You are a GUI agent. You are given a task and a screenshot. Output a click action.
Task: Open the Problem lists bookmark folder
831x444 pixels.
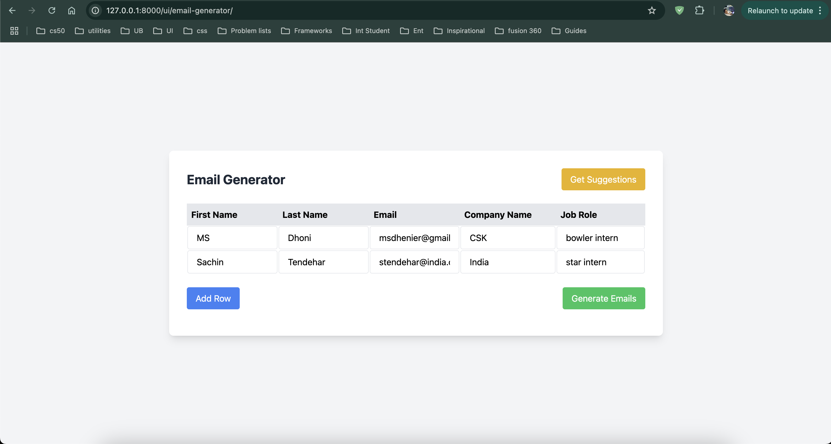click(x=244, y=31)
